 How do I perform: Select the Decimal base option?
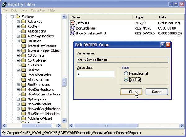[126, 80]
